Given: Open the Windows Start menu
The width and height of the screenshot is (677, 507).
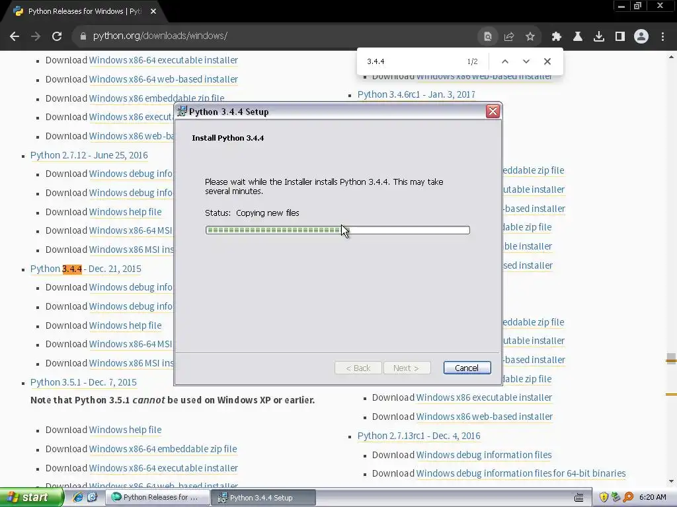Looking at the screenshot, I should pyautogui.click(x=31, y=498).
